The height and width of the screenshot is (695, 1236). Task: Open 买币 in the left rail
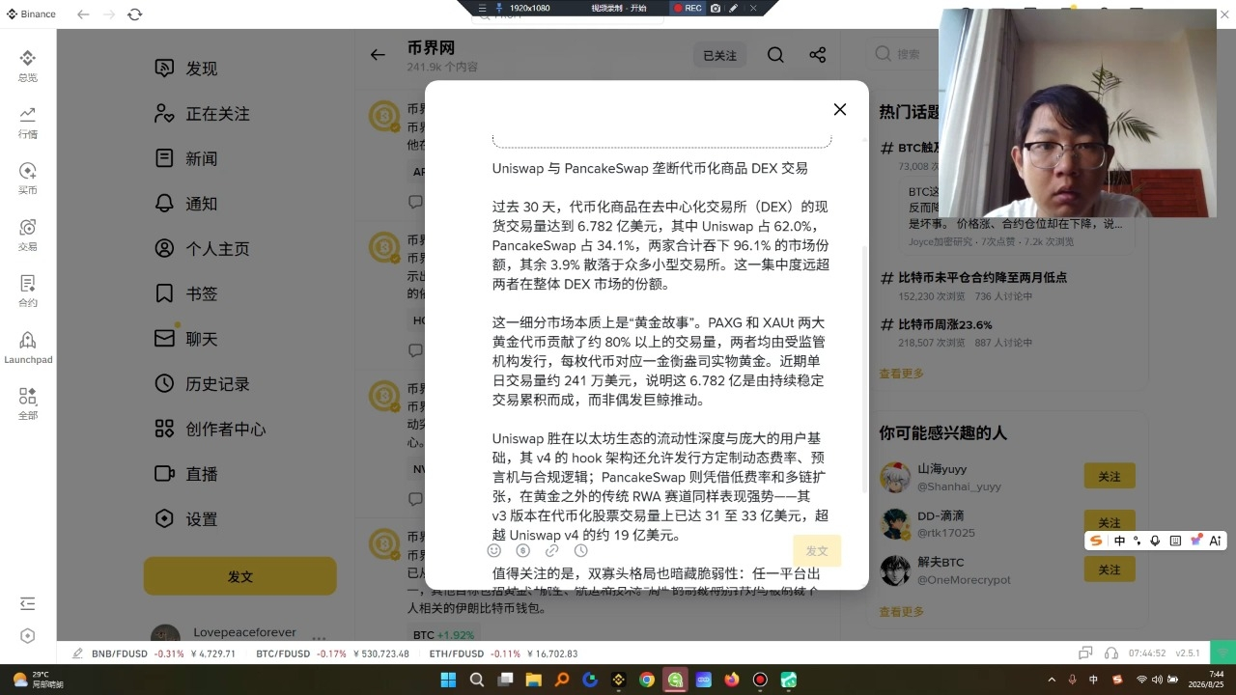coord(28,178)
